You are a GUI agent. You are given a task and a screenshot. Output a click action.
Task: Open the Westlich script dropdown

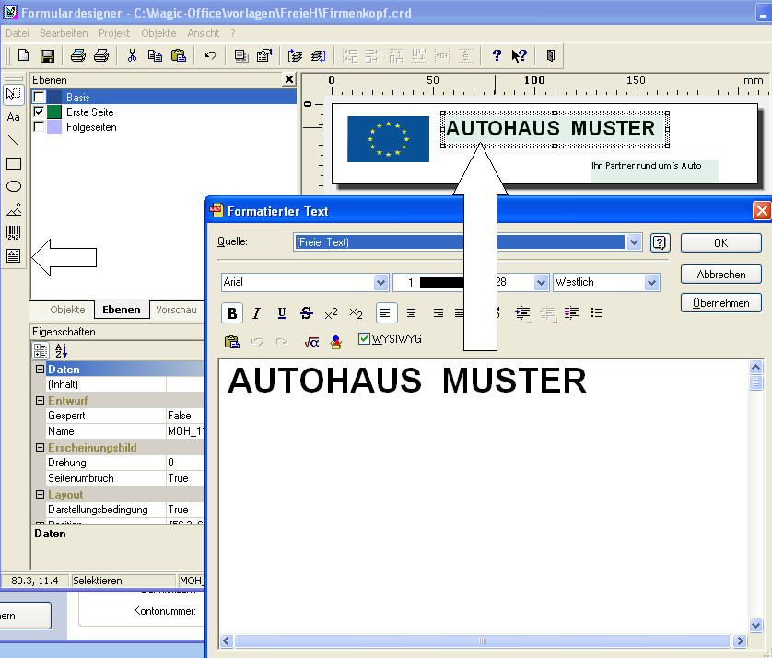click(651, 282)
